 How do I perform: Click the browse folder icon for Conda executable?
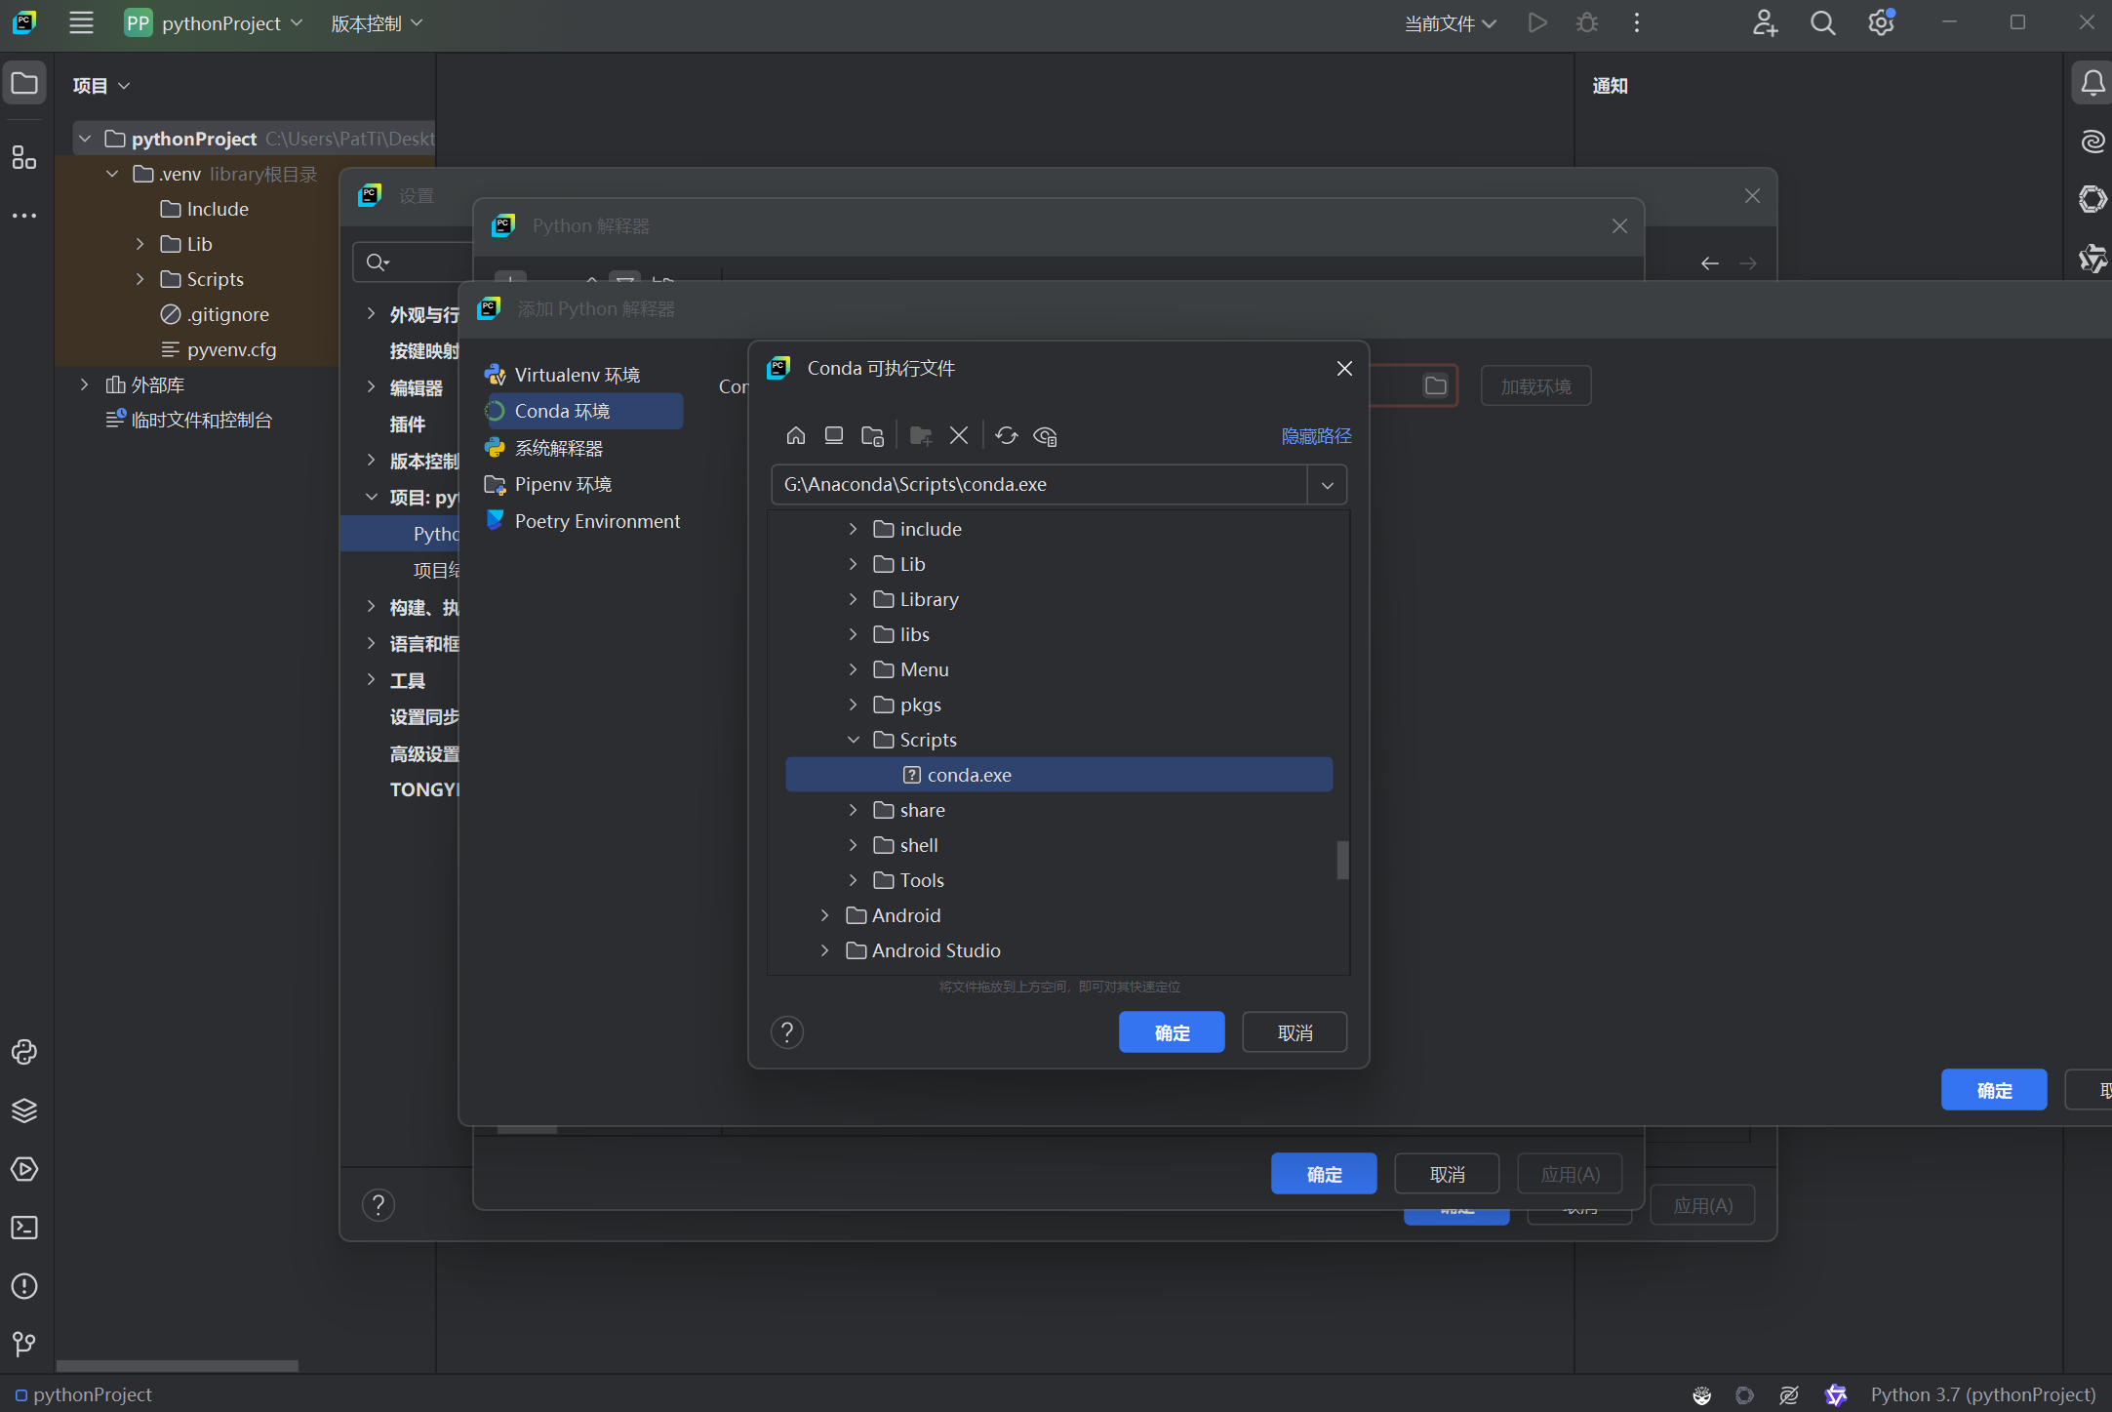[1435, 385]
